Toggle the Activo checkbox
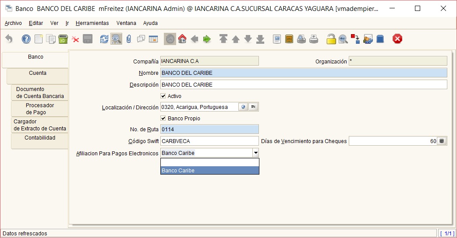The height and width of the screenshot is (238, 457). (x=163, y=96)
